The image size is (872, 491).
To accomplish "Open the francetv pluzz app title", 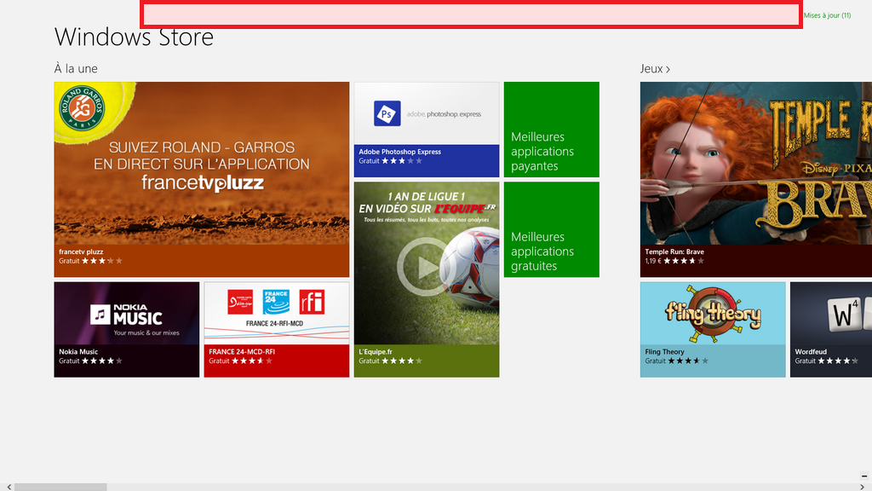I will click(x=81, y=251).
